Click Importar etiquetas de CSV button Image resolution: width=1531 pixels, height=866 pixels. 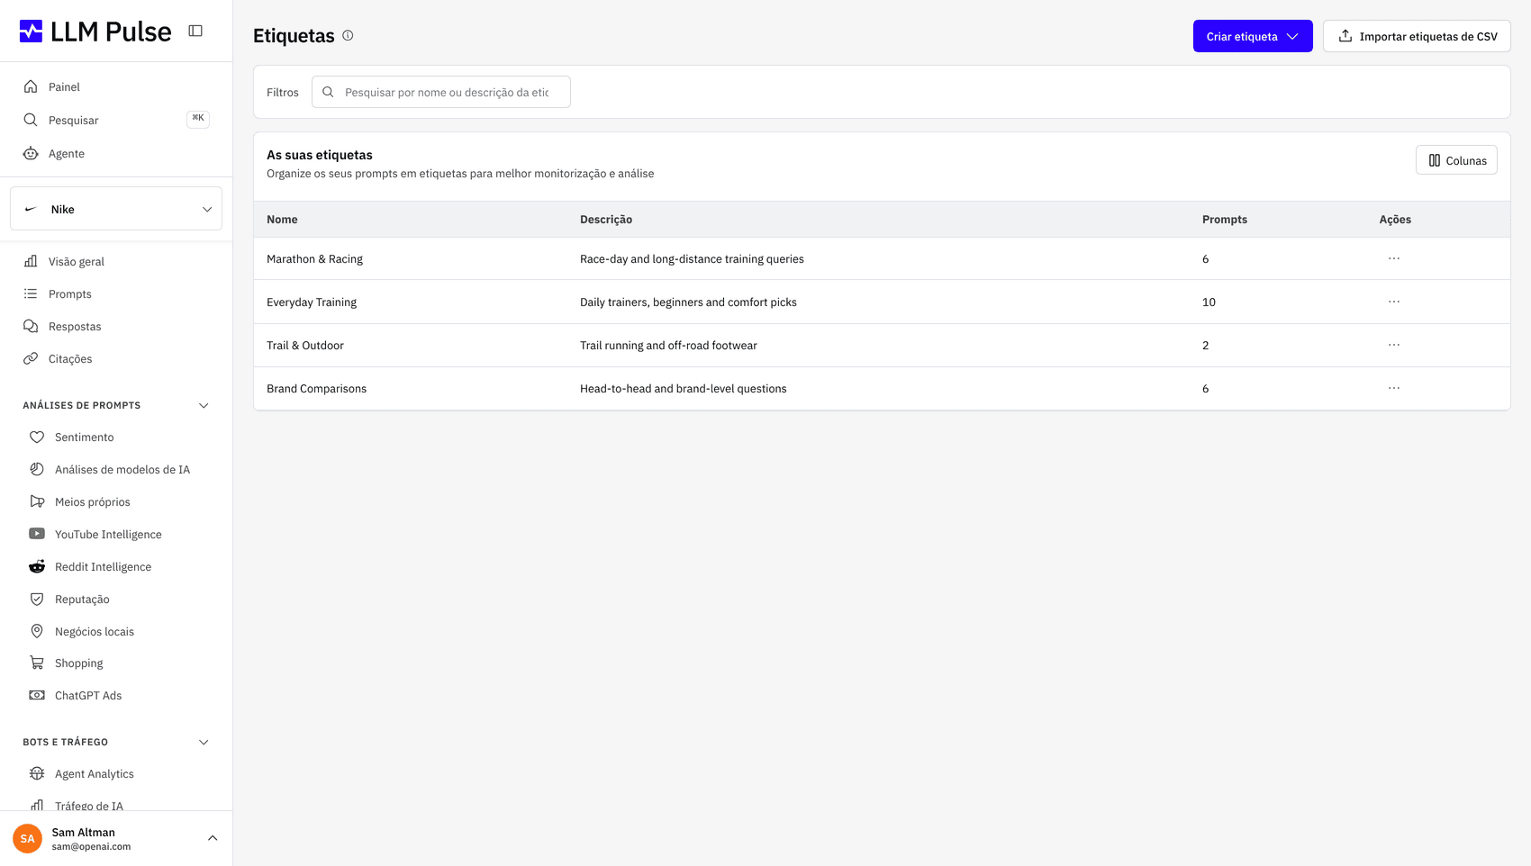pyautogui.click(x=1417, y=36)
